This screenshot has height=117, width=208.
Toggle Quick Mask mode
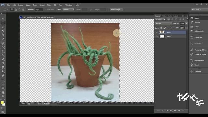3,108
